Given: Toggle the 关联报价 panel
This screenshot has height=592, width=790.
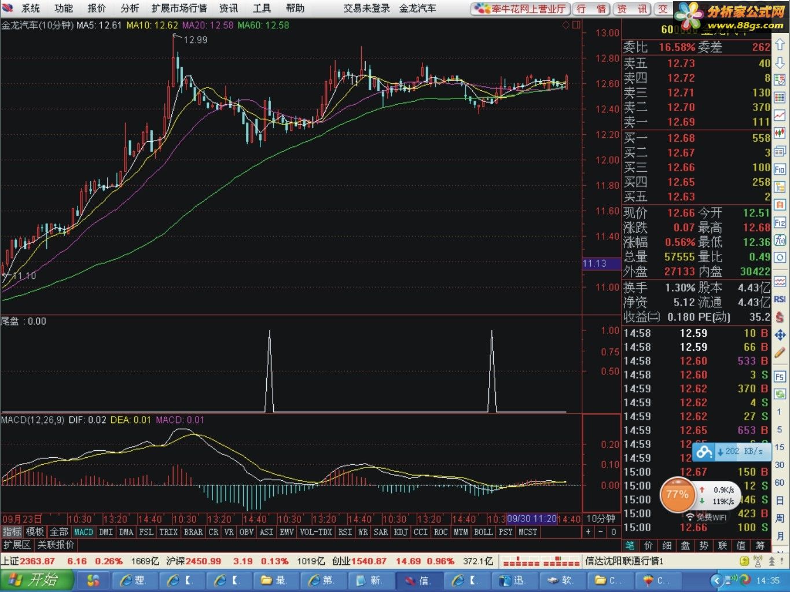Looking at the screenshot, I should 56,545.
